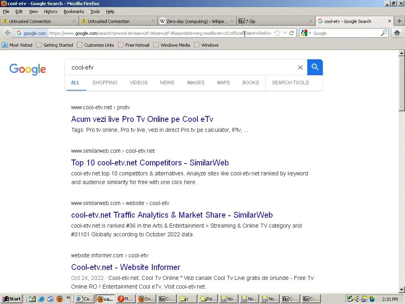The image size is (405, 304).
Task: Click the vertical scrollbar thumb
Action: point(401,83)
